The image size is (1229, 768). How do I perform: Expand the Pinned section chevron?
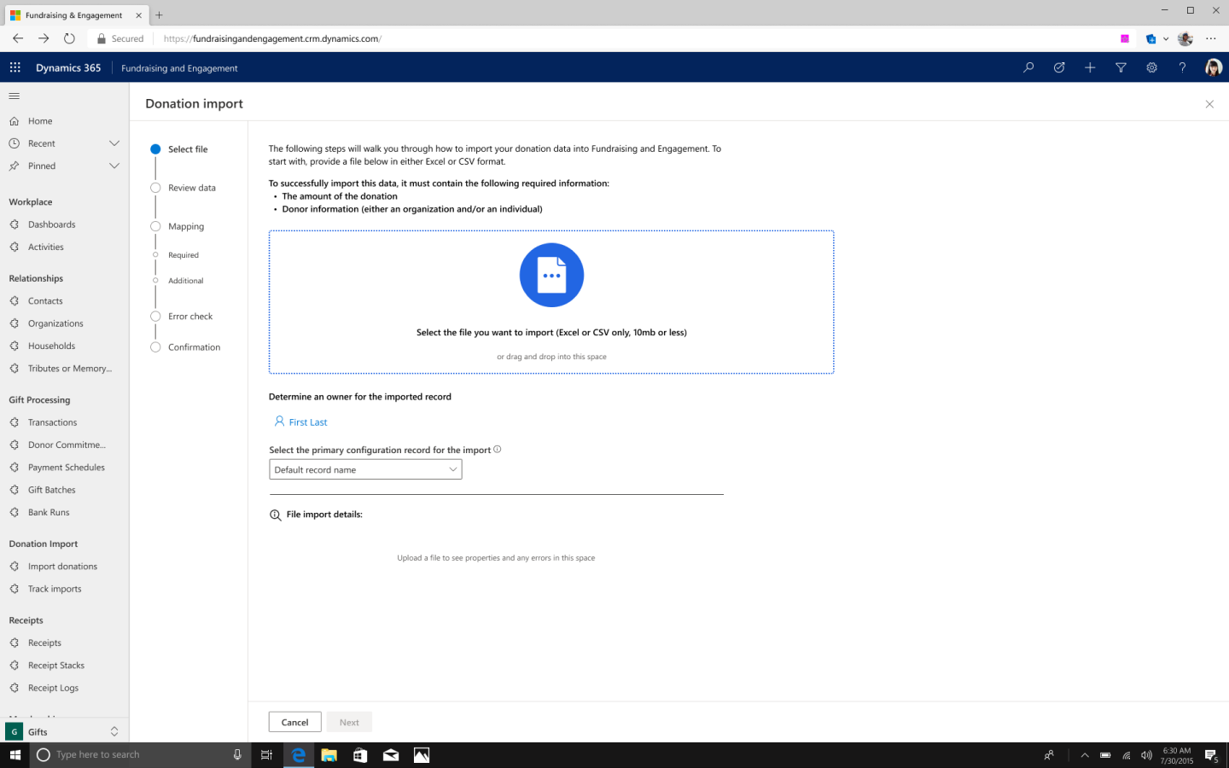pyautogui.click(x=114, y=166)
